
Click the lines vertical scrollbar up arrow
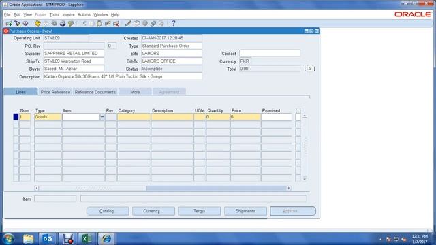point(305,116)
